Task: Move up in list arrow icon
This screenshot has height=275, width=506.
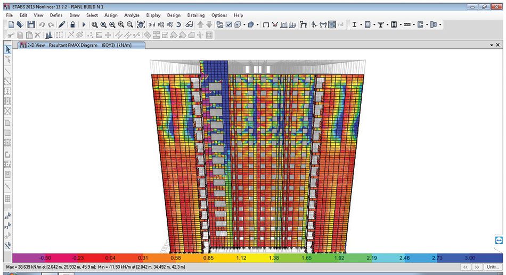Action: click(x=200, y=24)
